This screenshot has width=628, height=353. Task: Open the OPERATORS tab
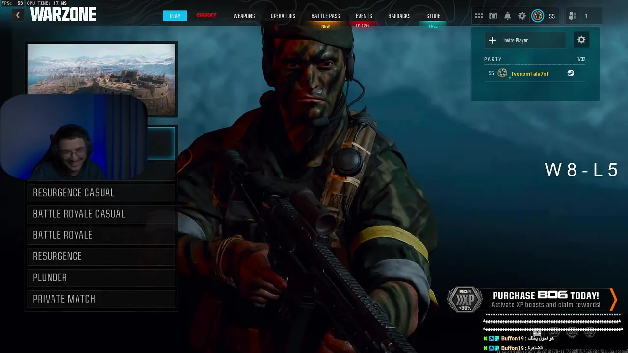point(283,16)
